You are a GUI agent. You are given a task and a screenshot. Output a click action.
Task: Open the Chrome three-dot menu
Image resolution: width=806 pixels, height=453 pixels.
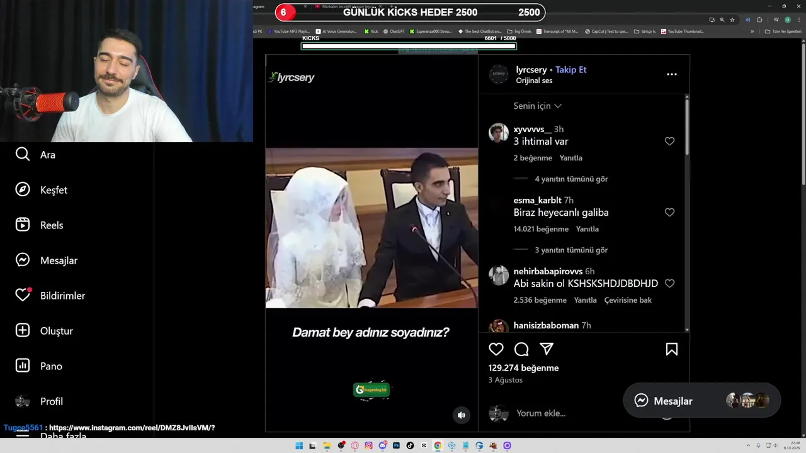pyautogui.click(x=798, y=20)
